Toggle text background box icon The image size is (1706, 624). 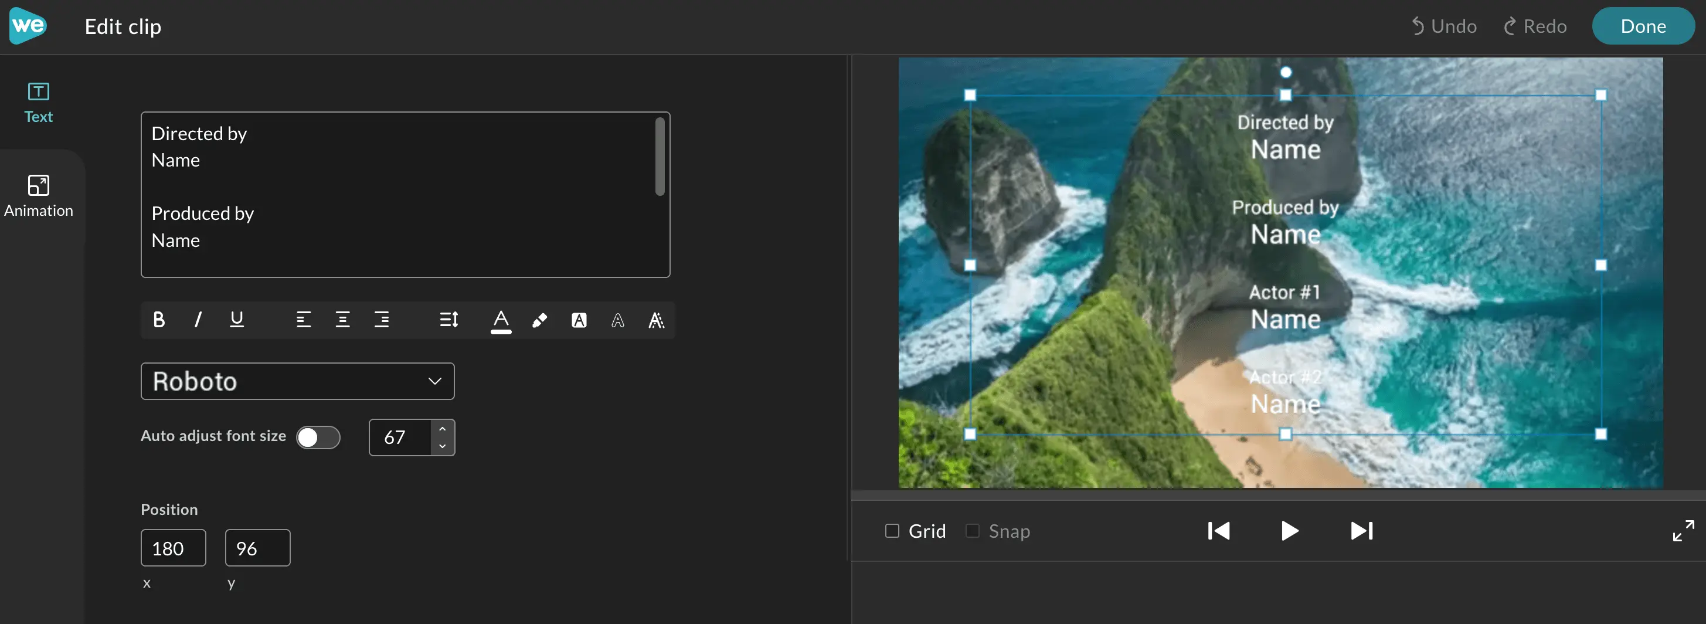click(x=579, y=321)
